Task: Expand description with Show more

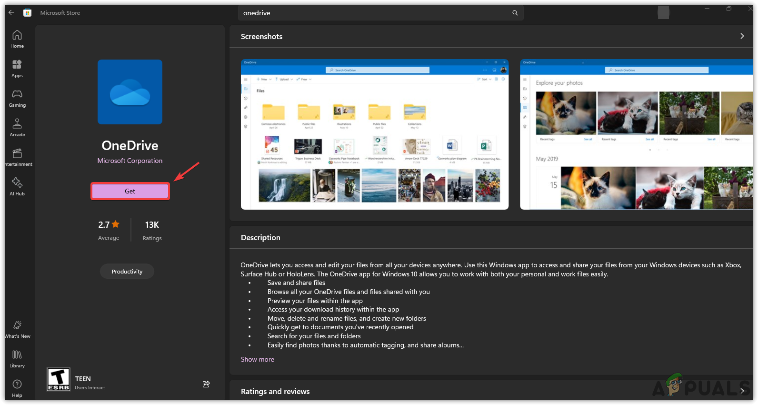Action: pyautogui.click(x=257, y=359)
